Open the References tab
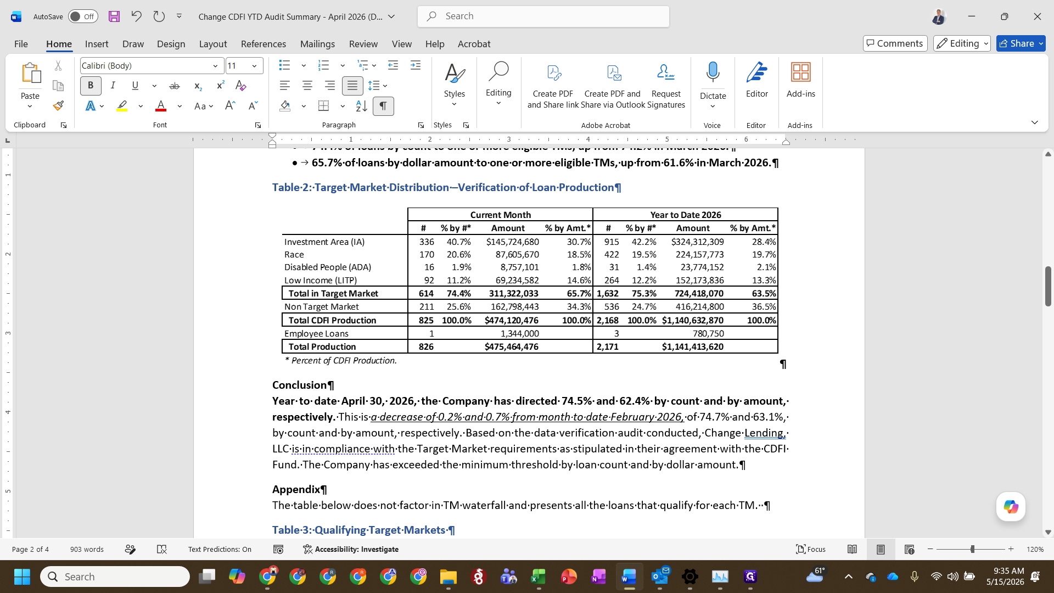Image resolution: width=1054 pixels, height=593 pixels. 263,44
